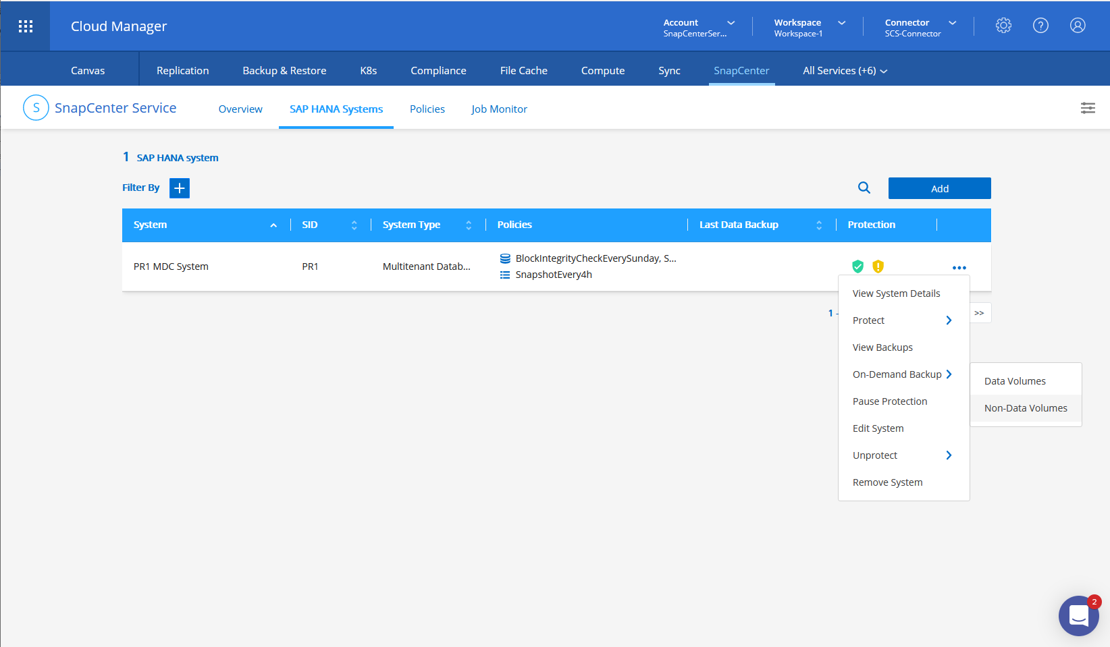Switch to the Job Monitor tab
The height and width of the screenshot is (647, 1110).
point(499,109)
